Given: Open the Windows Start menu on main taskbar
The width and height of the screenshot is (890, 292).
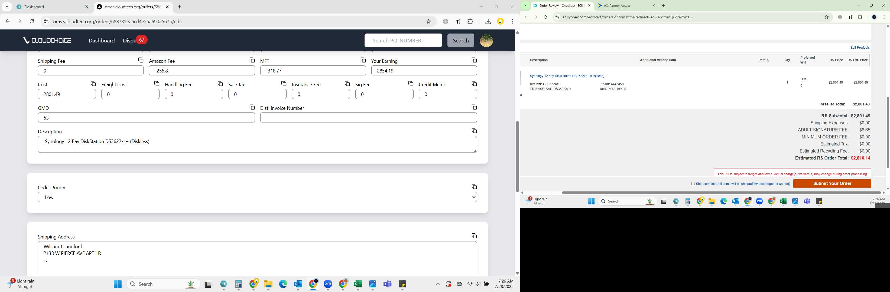Looking at the screenshot, I should tap(118, 284).
